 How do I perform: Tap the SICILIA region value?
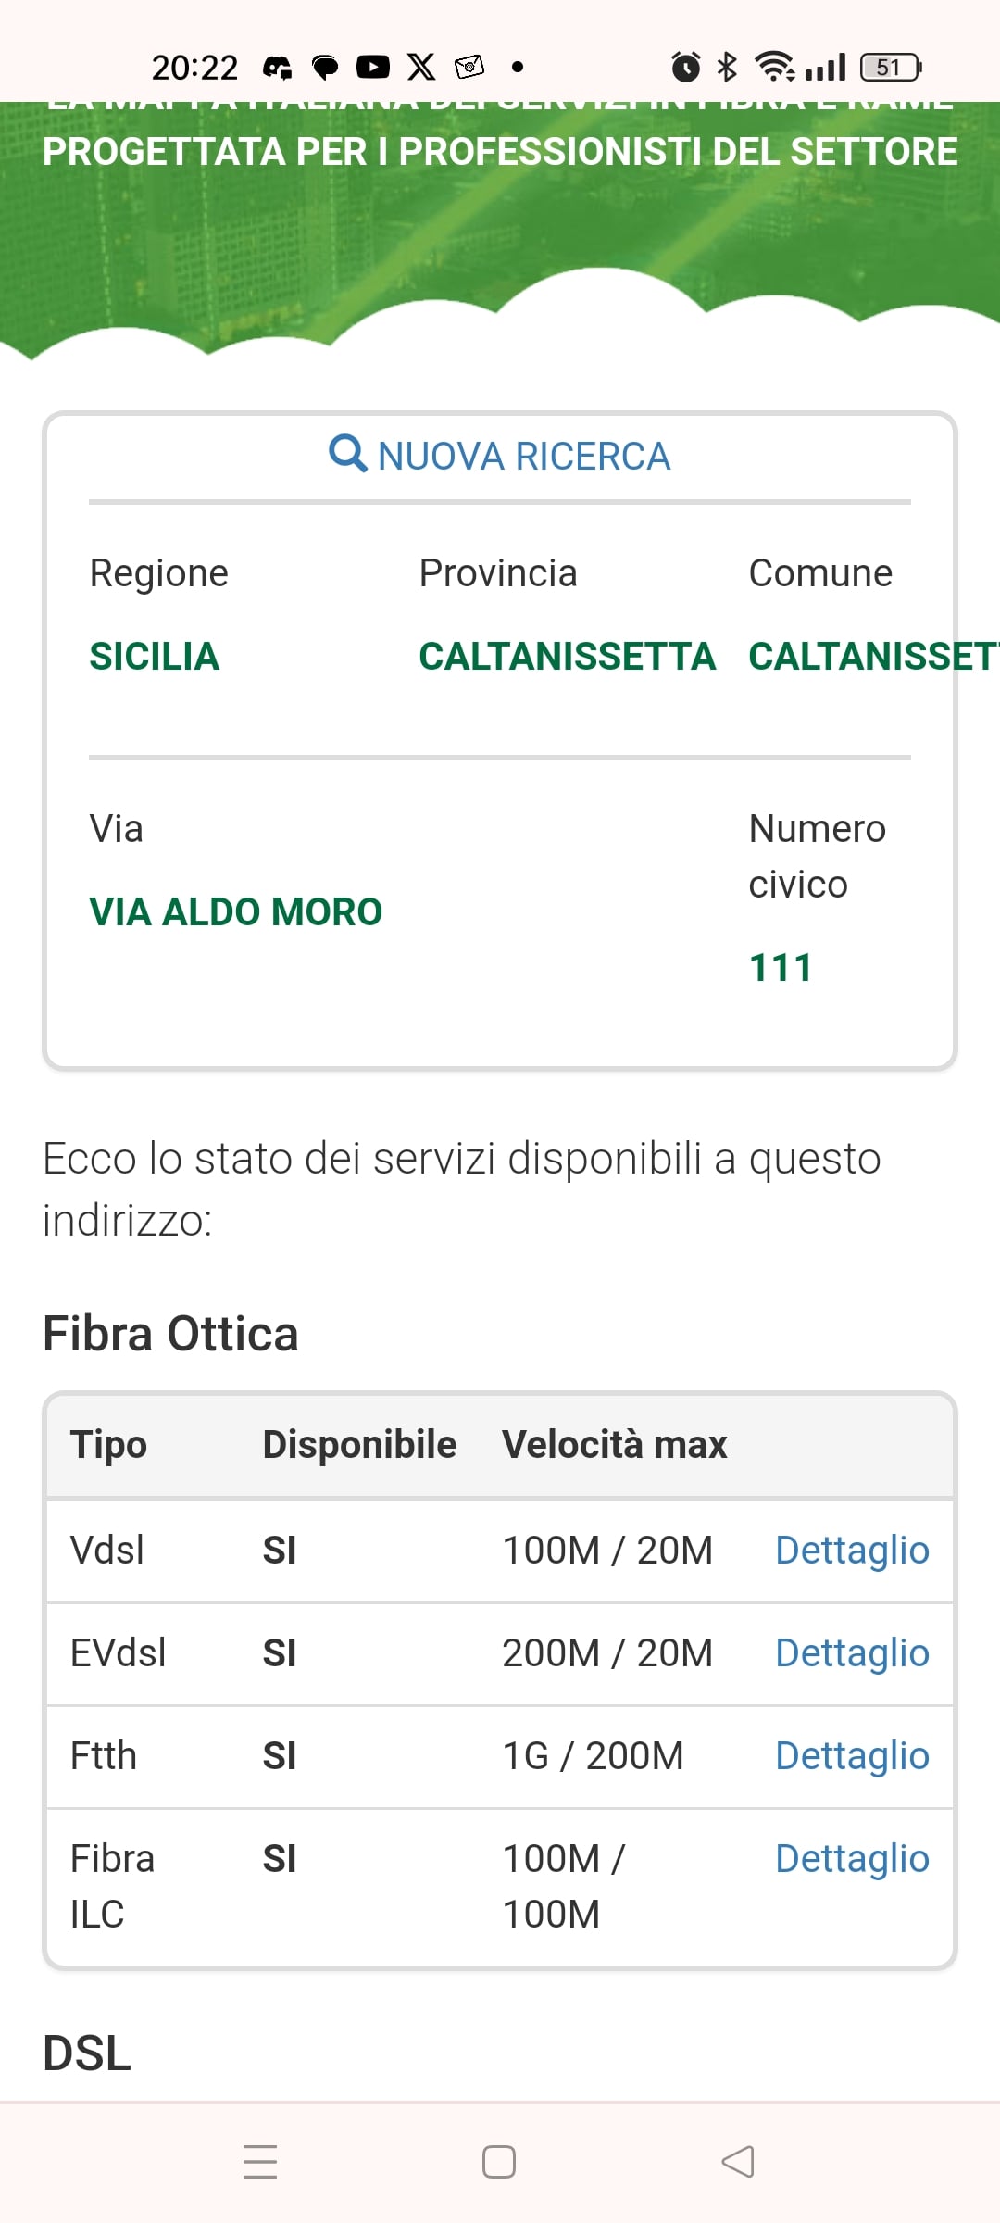point(155,657)
